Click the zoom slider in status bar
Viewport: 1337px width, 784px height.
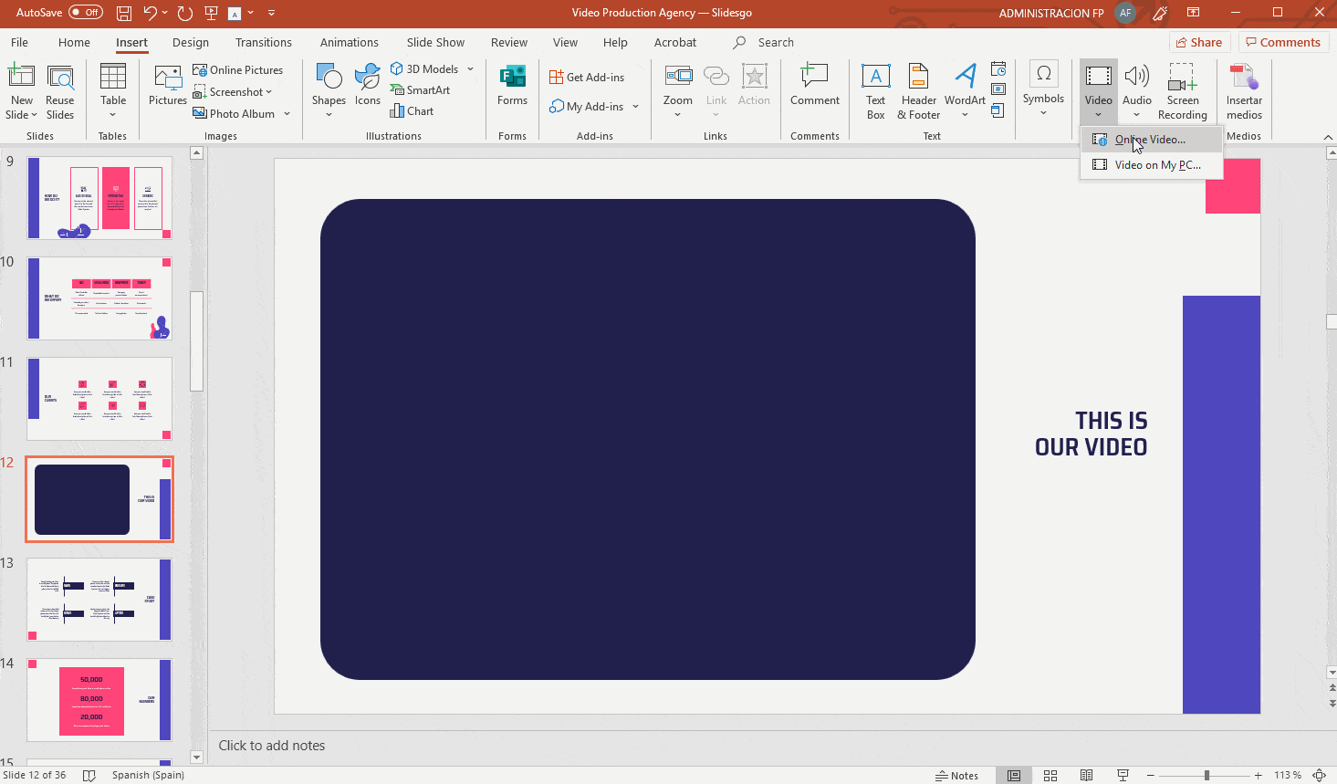tap(1206, 776)
